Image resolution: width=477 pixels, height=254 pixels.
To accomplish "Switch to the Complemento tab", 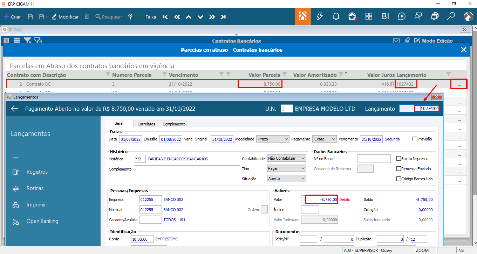I will pos(174,124).
